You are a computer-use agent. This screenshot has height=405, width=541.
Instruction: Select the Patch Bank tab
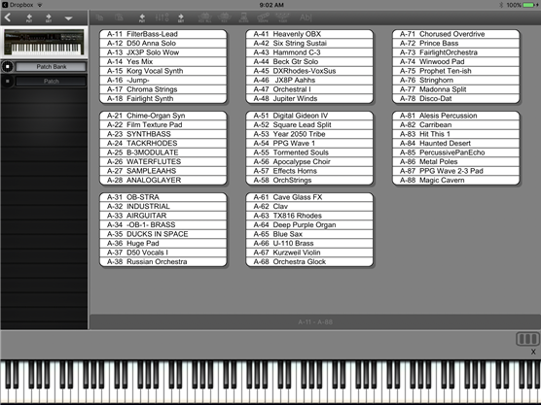click(51, 66)
